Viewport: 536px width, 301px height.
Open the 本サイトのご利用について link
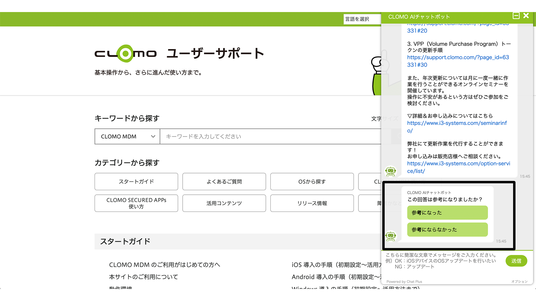[143, 277]
